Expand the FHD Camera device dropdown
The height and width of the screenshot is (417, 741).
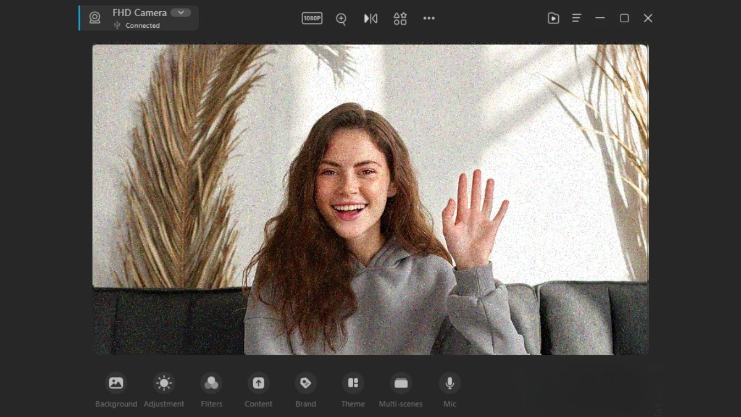(180, 12)
